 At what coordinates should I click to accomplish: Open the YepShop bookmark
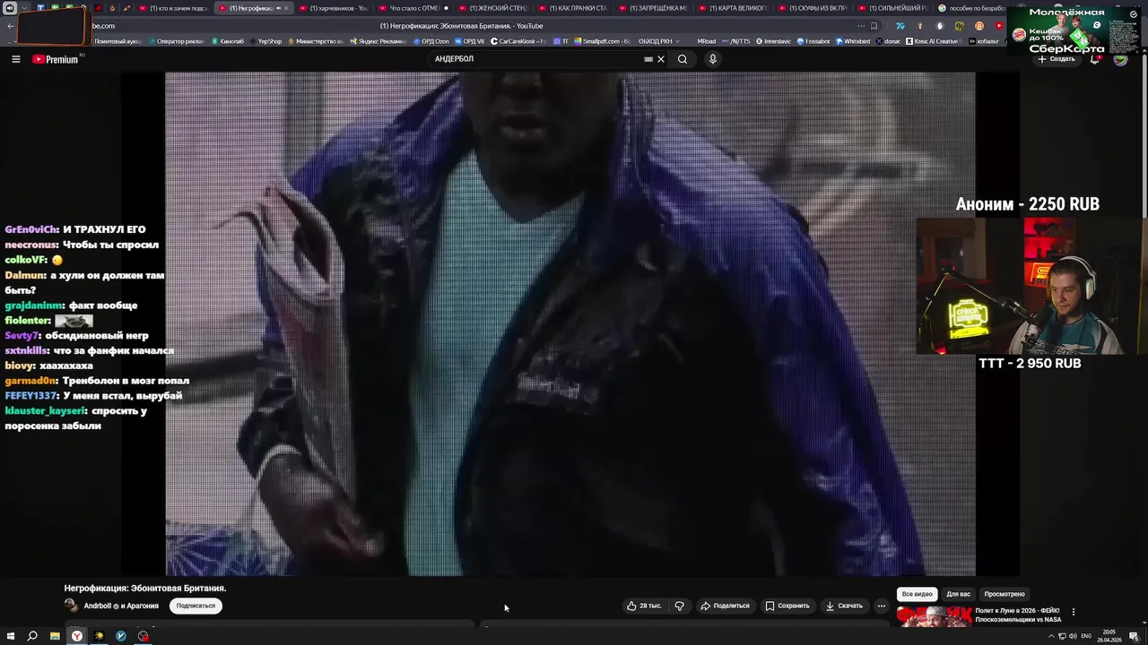click(x=265, y=41)
